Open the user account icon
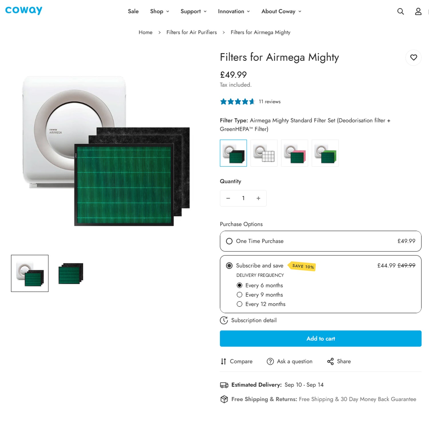Image resolution: width=429 pixels, height=429 pixels. click(418, 11)
